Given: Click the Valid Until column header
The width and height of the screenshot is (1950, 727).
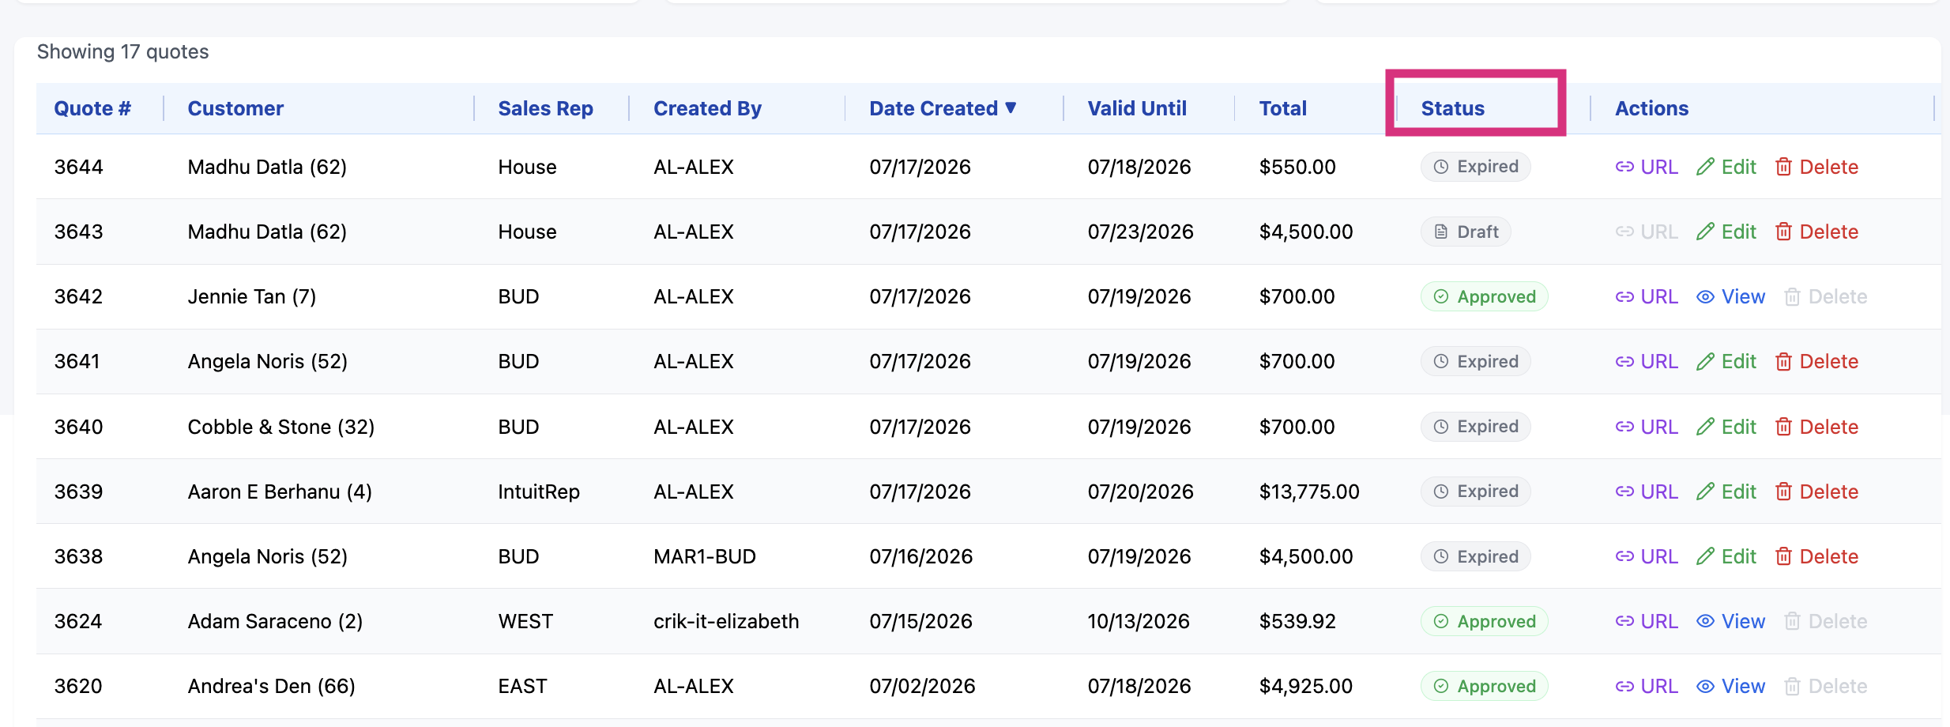Looking at the screenshot, I should coord(1137,108).
